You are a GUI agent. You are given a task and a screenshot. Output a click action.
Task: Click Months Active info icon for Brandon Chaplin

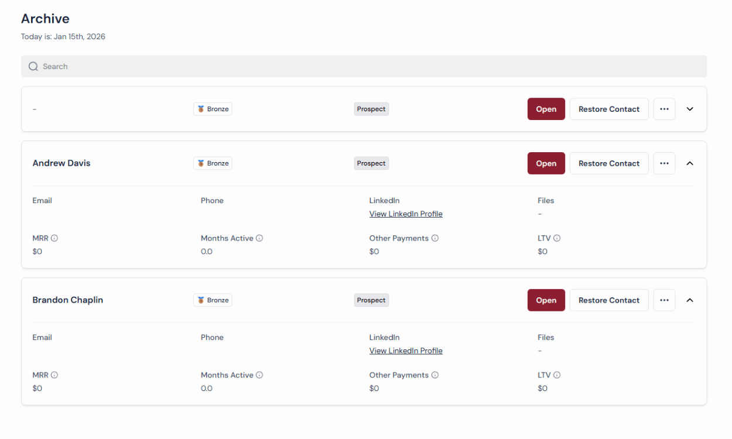(259, 375)
